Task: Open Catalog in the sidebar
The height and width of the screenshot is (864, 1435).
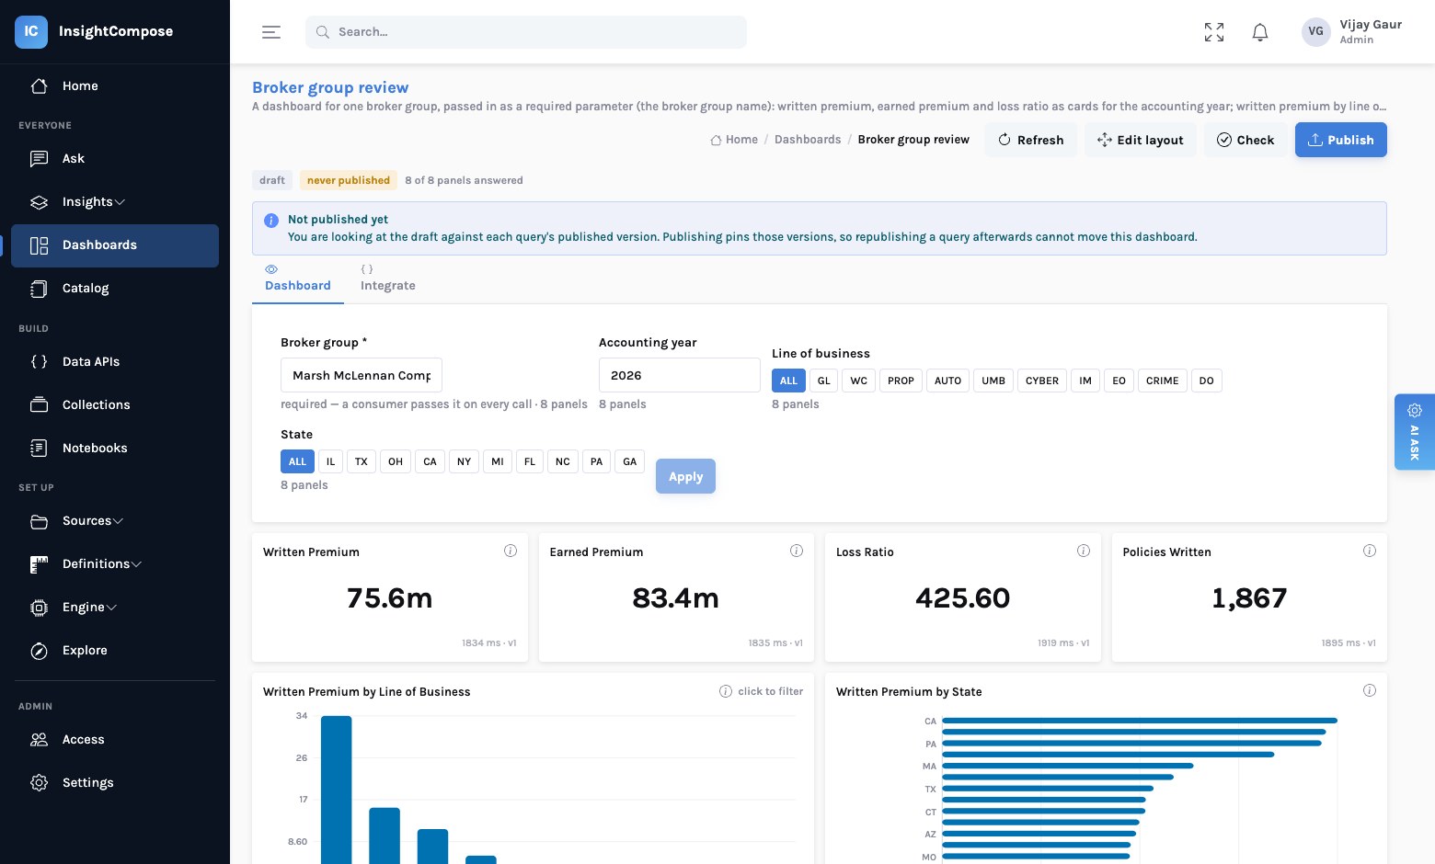Action: [115, 288]
